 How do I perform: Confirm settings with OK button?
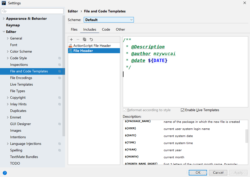point(198,172)
